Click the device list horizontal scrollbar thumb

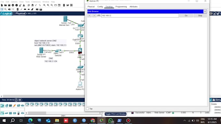pos(37,113)
